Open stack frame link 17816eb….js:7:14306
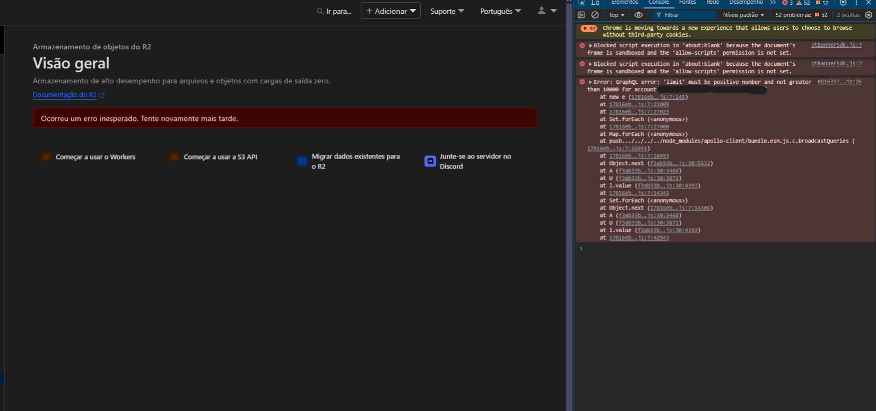This screenshot has height=411, width=876. 680,208
